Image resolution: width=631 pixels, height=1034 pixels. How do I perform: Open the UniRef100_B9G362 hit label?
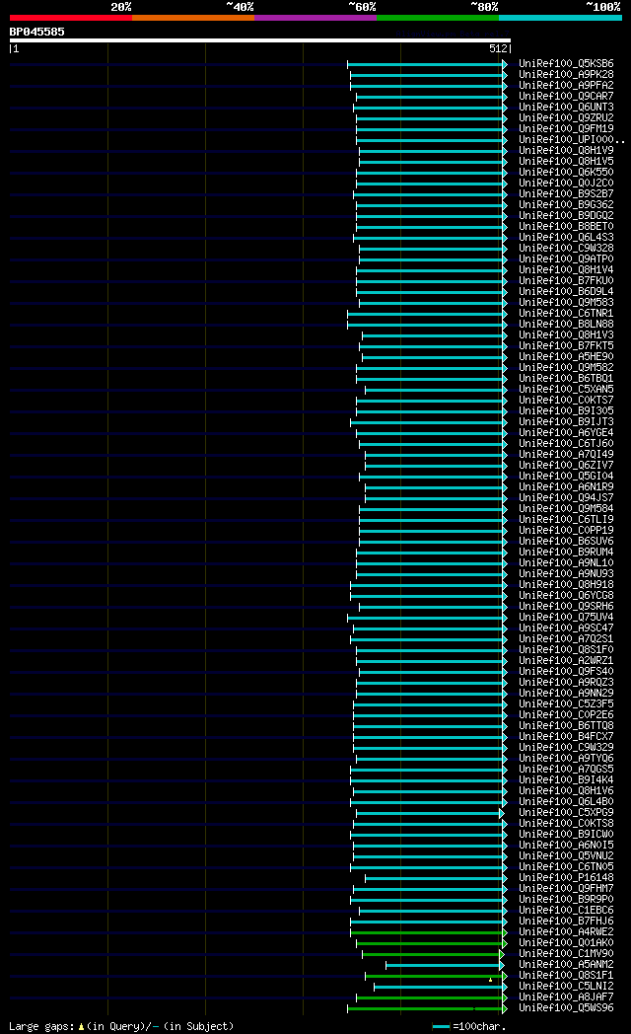(x=566, y=205)
